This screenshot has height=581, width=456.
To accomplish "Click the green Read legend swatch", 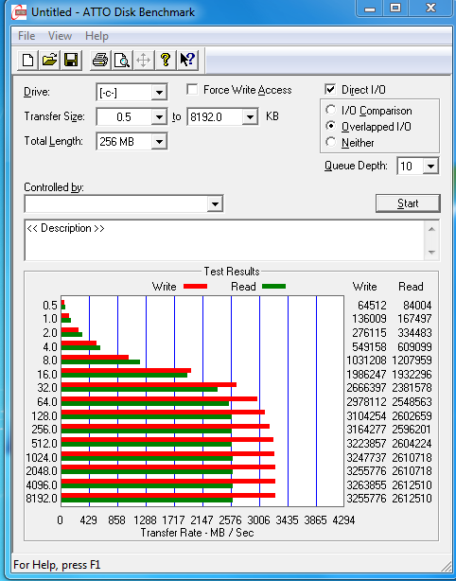I will tap(273, 286).
